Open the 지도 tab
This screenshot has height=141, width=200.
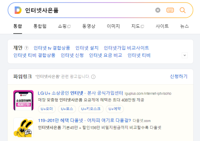(x=138, y=26)
